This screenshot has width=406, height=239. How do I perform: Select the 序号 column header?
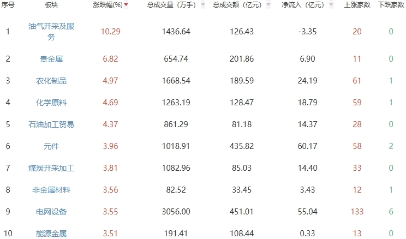pyautogui.click(x=8, y=5)
